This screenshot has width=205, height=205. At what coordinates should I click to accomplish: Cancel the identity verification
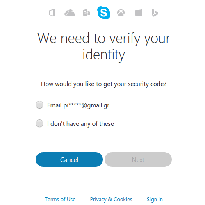(x=69, y=159)
